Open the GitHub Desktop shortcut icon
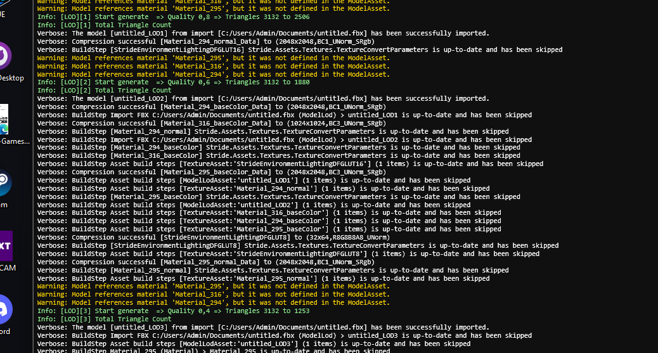The image size is (658, 353). tap(5, 56)
